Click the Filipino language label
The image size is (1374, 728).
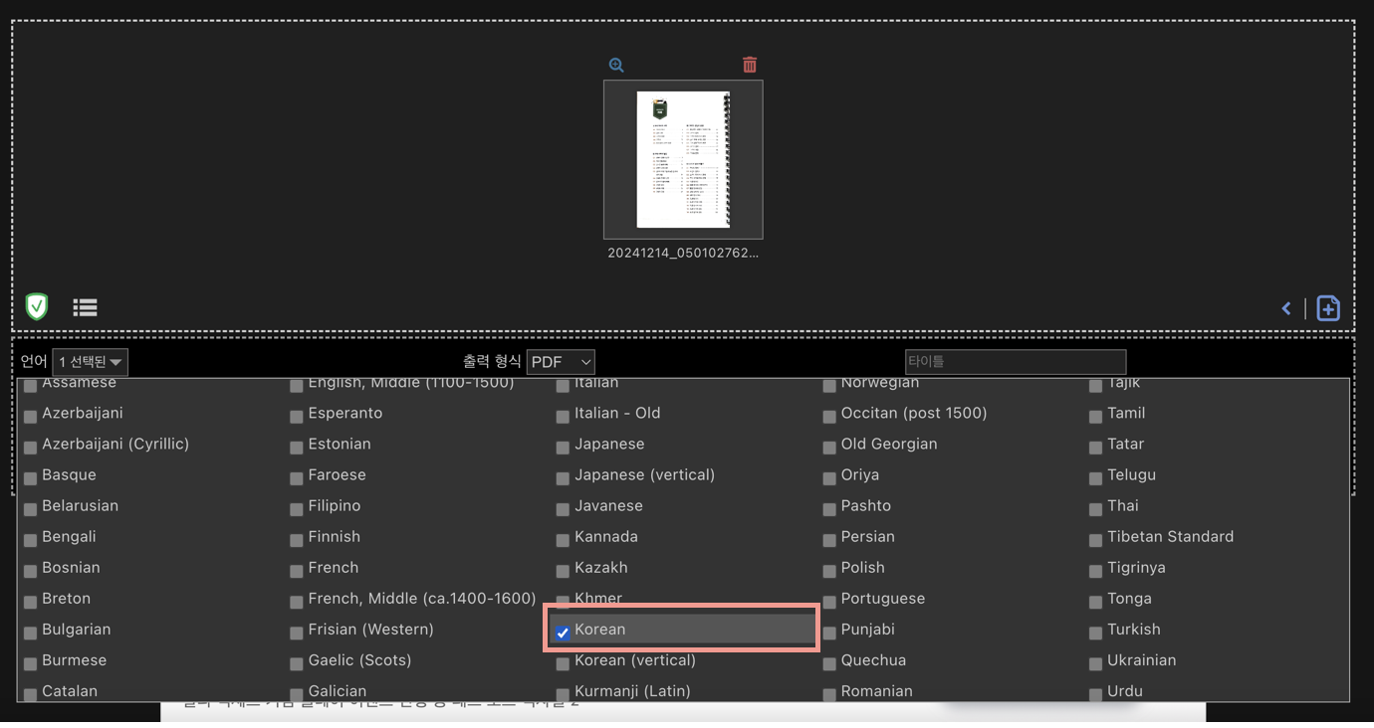(335, 505)
